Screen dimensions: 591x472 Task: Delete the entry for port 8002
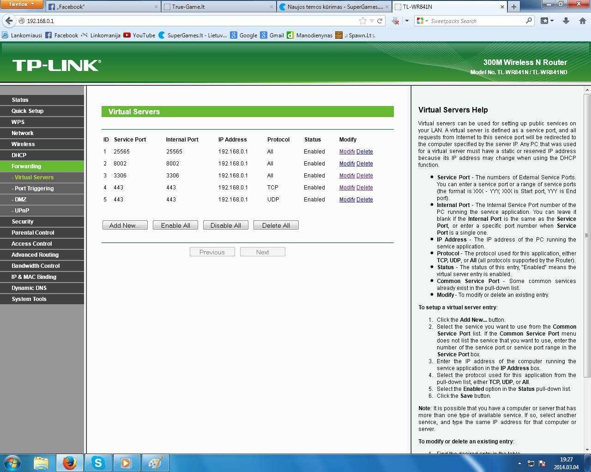click(365, 164)
